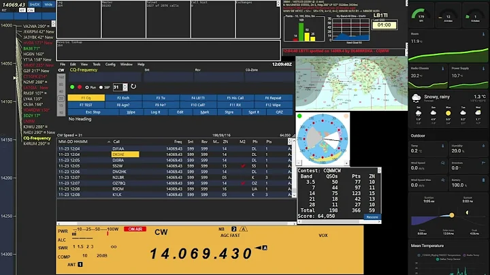
Task: Click the moon phase icon near sunset
Action: tap(467, 212)
